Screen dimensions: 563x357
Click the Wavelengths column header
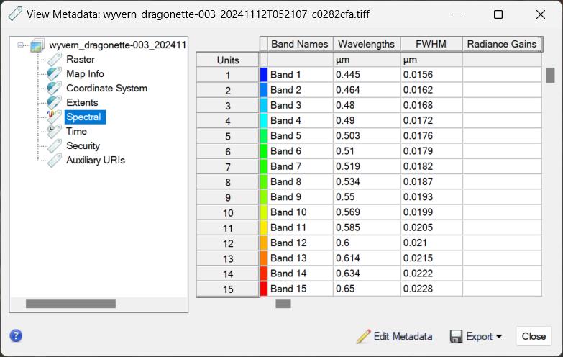[x=367, y=44]
